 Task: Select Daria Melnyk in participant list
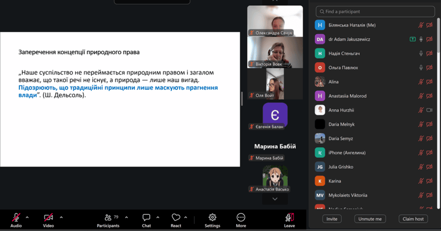(341, 124)
